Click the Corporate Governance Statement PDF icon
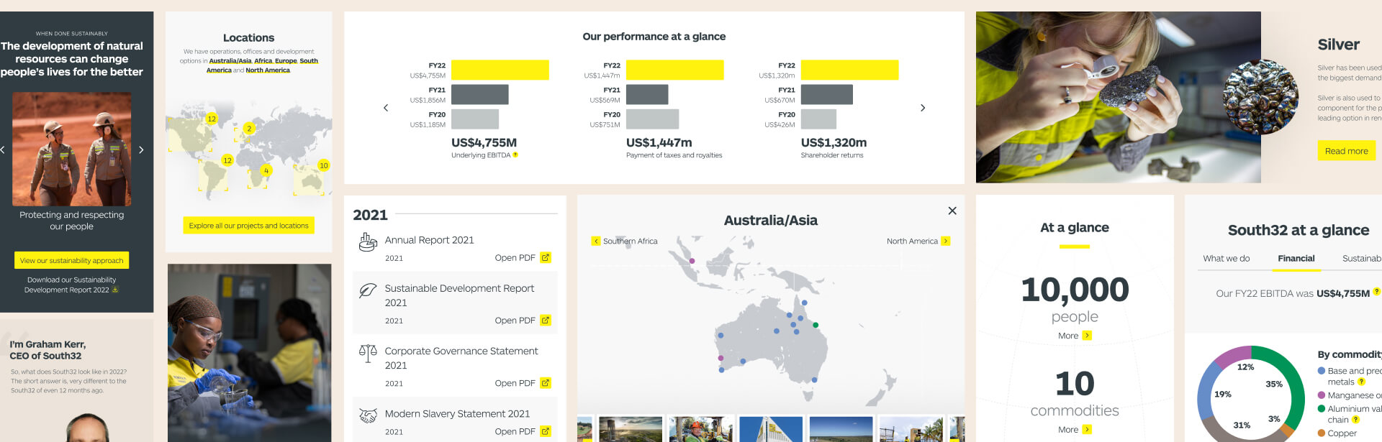1382x442 pixels. coord(546,384)
